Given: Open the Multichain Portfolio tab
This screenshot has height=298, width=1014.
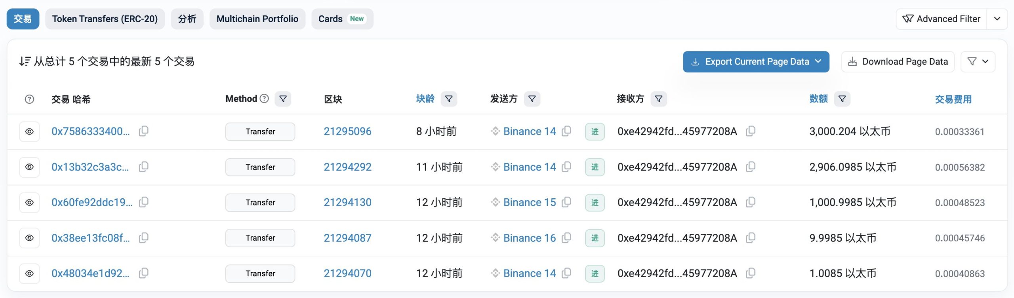Looking at the screenshot, I should click(257, 19).
